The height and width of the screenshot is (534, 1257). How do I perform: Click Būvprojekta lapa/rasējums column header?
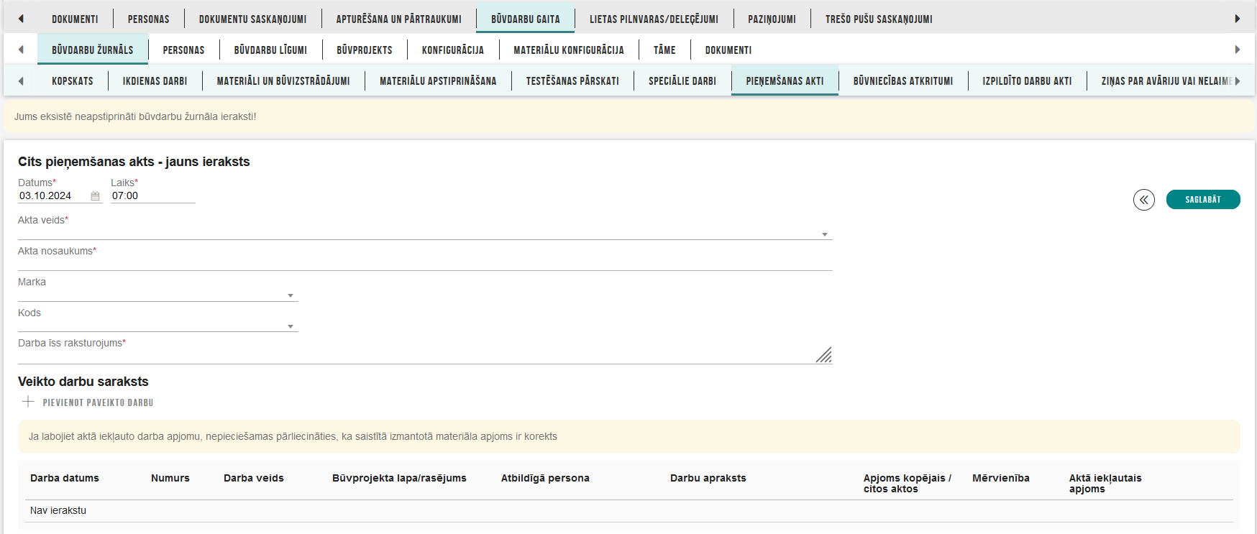[399, 478]
